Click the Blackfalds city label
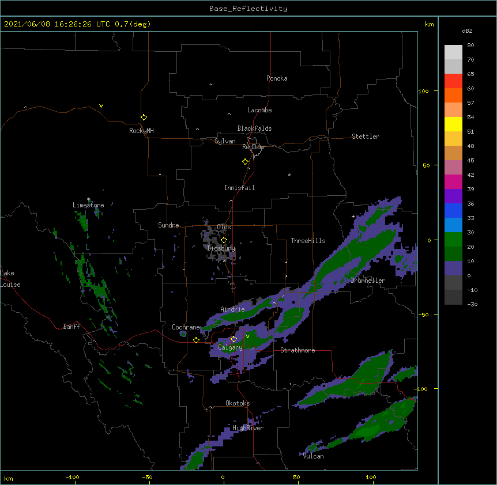 (254, 128)
